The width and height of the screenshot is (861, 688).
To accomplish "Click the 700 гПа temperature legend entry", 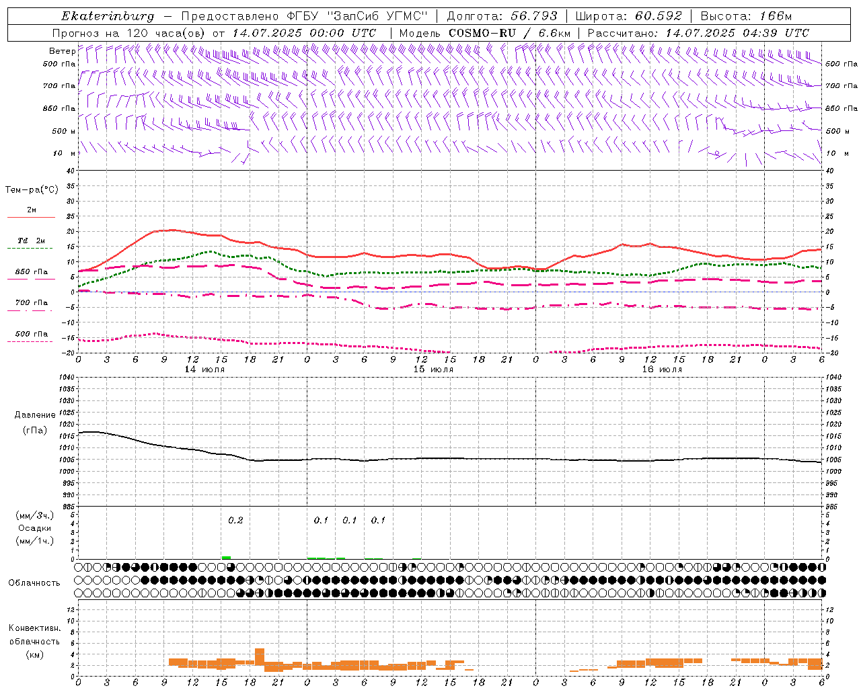I will point(32,303).
